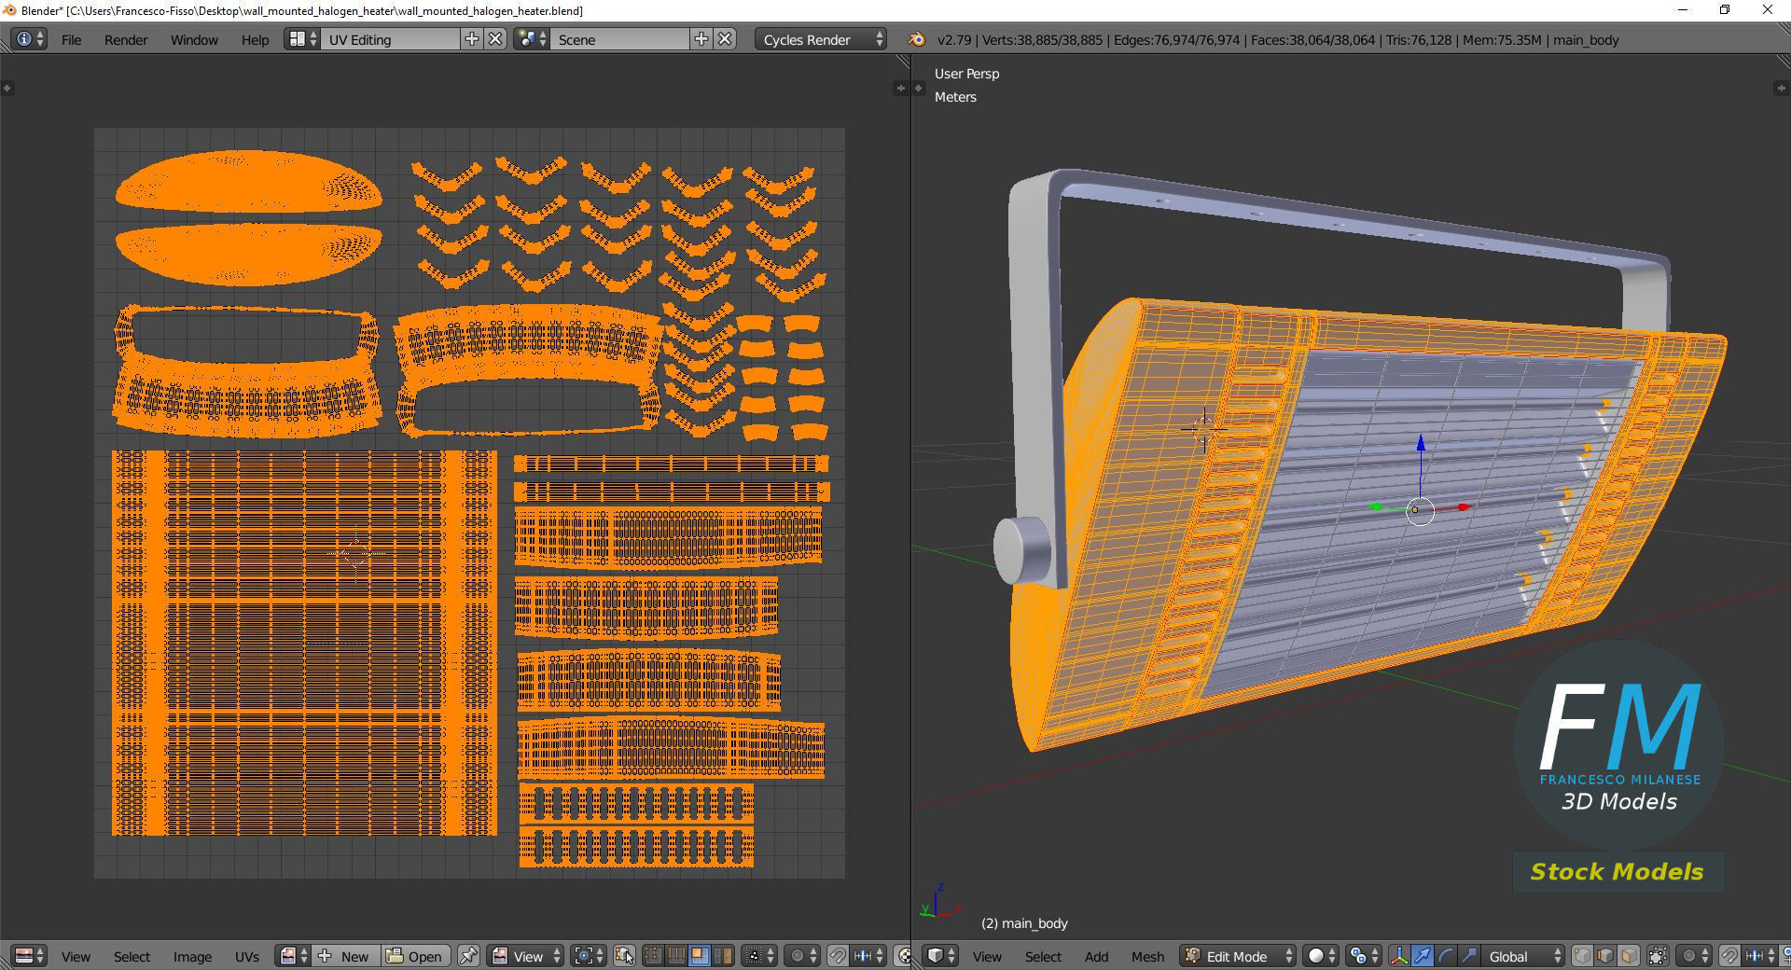Select mesh vertex select mode
Image resolution: width=1791 pixels, height=970 pixels.
click(x=1582, y=956)
